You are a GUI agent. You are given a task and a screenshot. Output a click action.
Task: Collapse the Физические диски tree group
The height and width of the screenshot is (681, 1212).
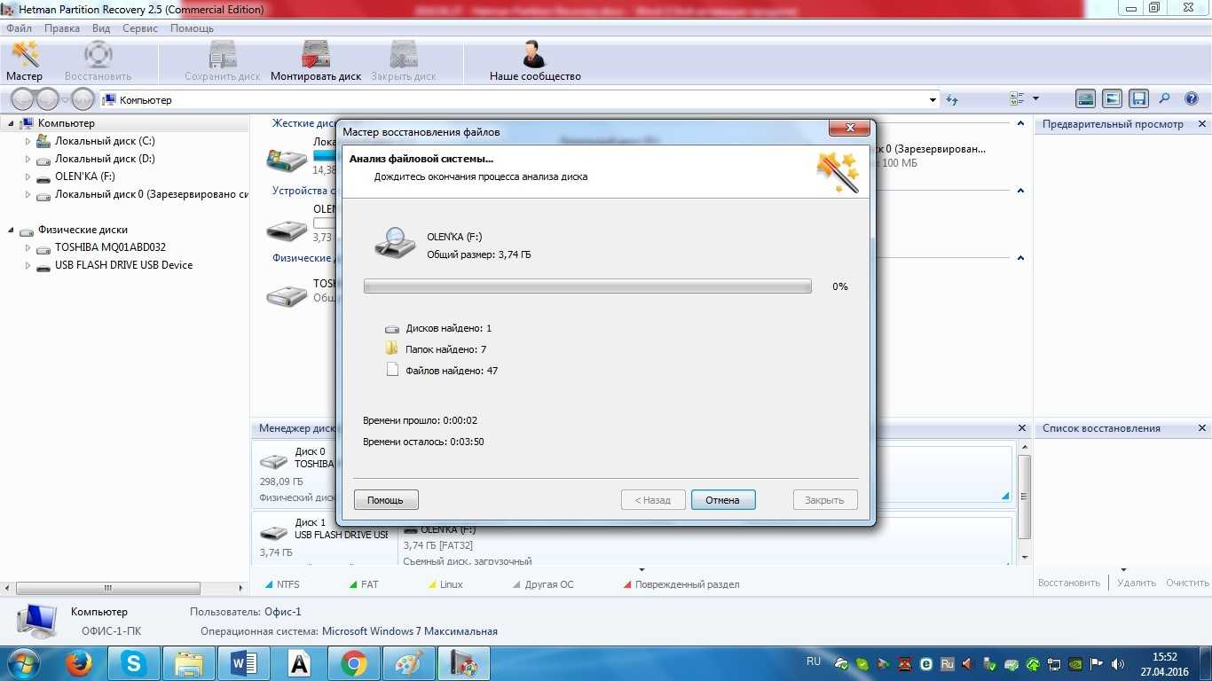tap(11, 231)
